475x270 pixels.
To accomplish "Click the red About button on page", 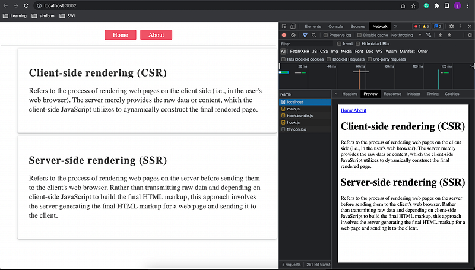I will pos(156,35).
